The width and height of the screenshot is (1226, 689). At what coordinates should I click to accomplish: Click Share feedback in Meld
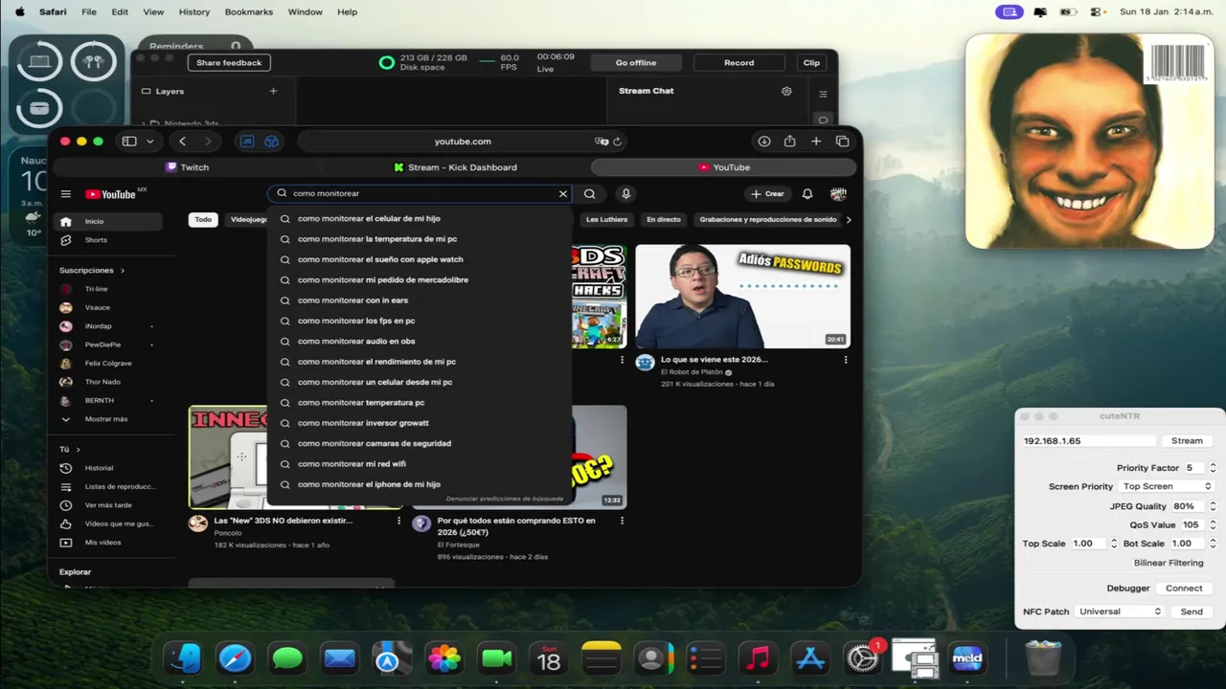point(229,63)
